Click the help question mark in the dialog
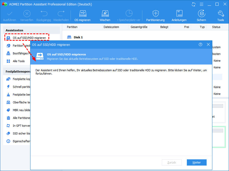Image resolution: width=229 pixels, height=171 pixels. (x=201, y=45)
